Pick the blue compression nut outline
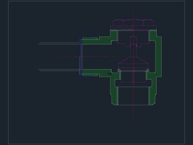Viewport: 193px width, 145px height. pos(85,57)
